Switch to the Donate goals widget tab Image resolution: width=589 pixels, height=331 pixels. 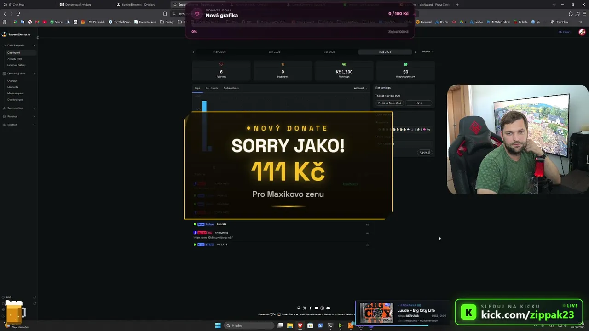pos(85,5)
